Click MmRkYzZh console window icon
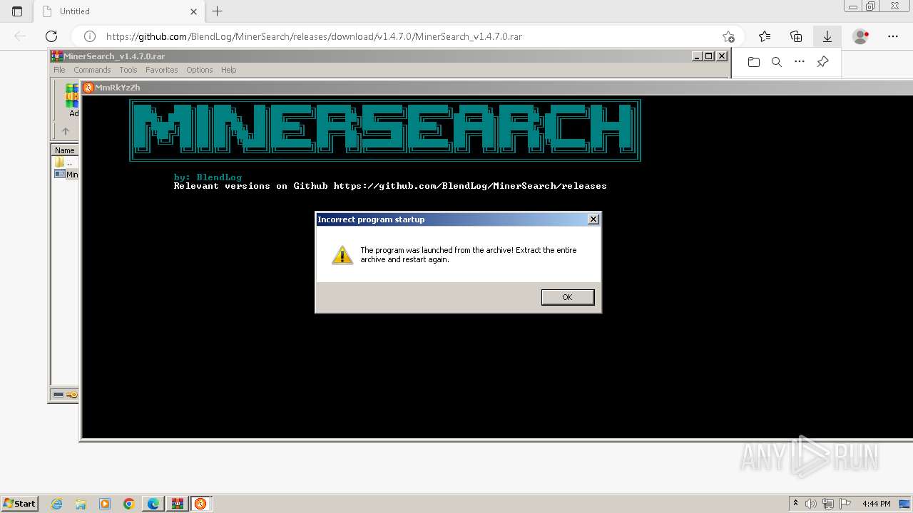The image size is (913, 513). (88, 88)
